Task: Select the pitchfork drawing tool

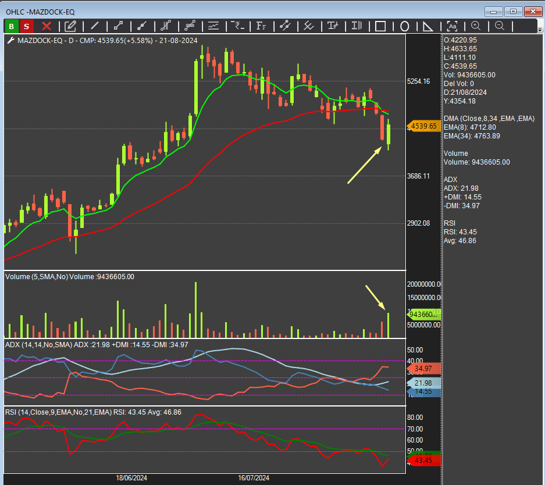Action: click(166, 26)
